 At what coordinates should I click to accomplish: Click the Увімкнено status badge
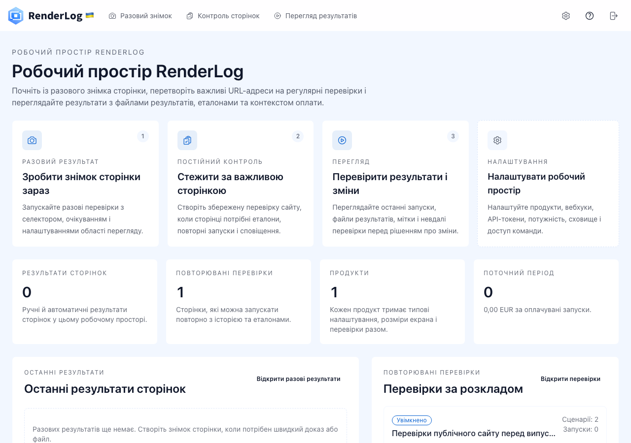coord(412,420)
